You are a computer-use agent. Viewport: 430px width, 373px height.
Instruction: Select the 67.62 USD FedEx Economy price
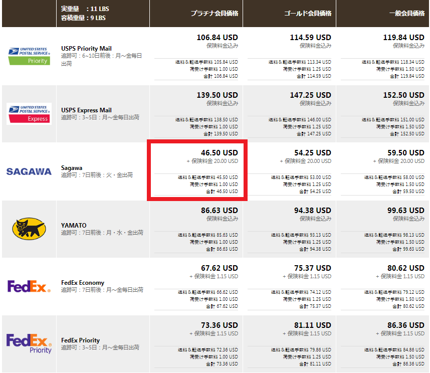pos(220,268)
